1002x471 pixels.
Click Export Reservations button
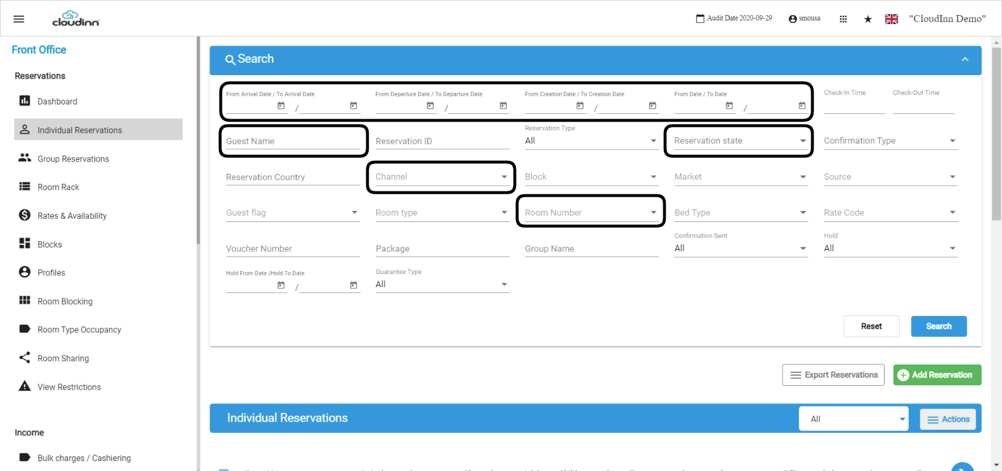833,375
